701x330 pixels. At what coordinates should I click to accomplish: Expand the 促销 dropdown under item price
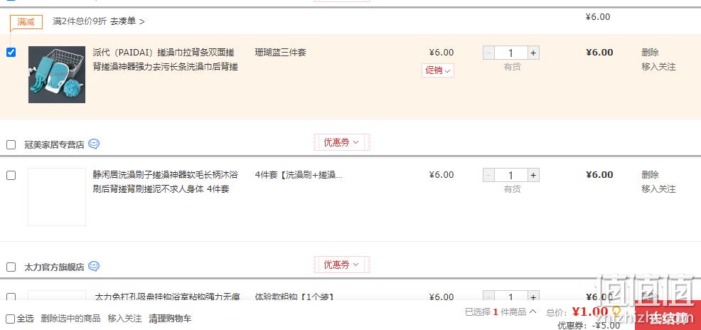click(x=438, y=70)
